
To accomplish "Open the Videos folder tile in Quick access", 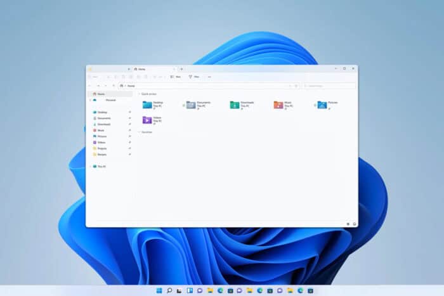I will click(x=152, y=120).
